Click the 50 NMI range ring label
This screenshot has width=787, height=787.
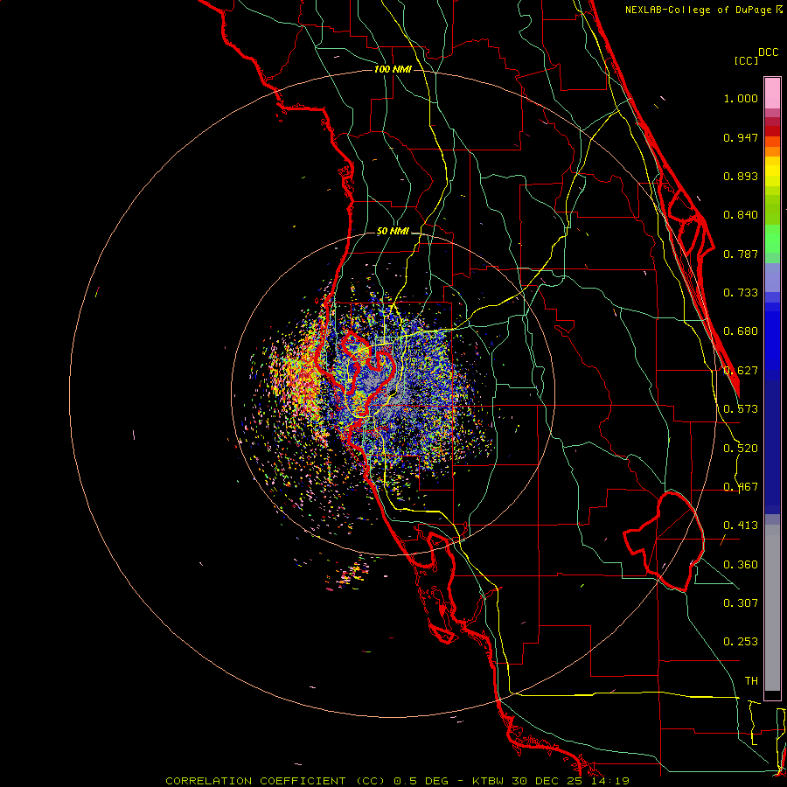(393, 231)
